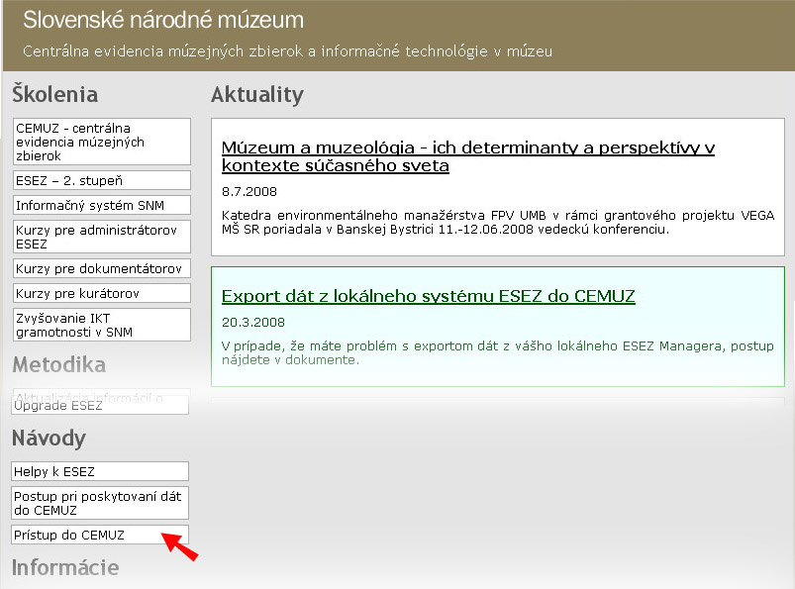
Task: Select Kurzy pre kurátorov item
Action: point(101,293)
